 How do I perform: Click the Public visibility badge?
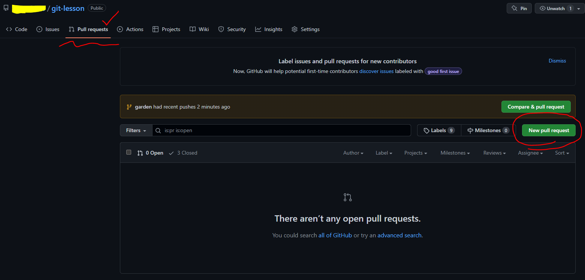(x=97, y=8)
